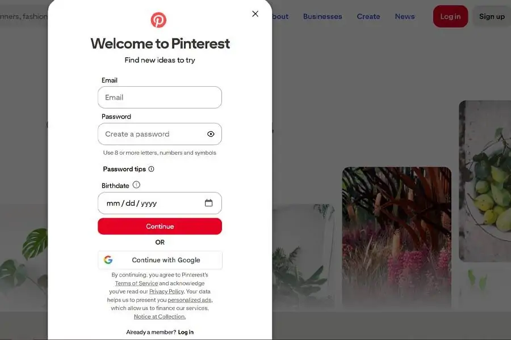
Task: Select the mm/dd/yyyy birthdate field
Action: point(160,203)
